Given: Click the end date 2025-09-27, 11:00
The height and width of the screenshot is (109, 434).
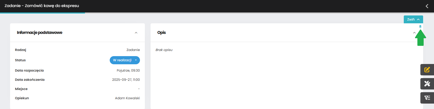Looking at the screenshot, I should click(126, 80).
